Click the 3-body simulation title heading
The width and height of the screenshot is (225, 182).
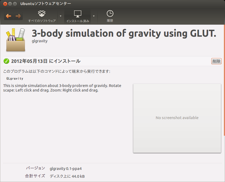[x=124, y=33]
